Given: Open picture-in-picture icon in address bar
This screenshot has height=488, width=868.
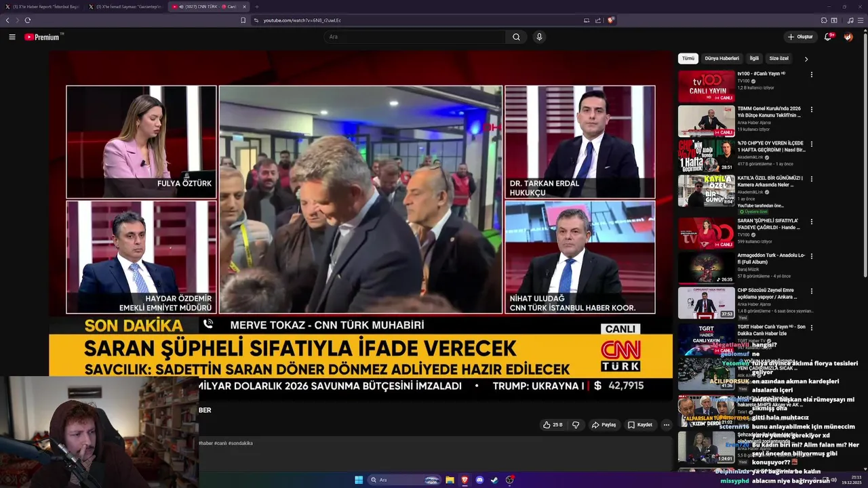Looking at the screenshot, I should coord(587,20).
